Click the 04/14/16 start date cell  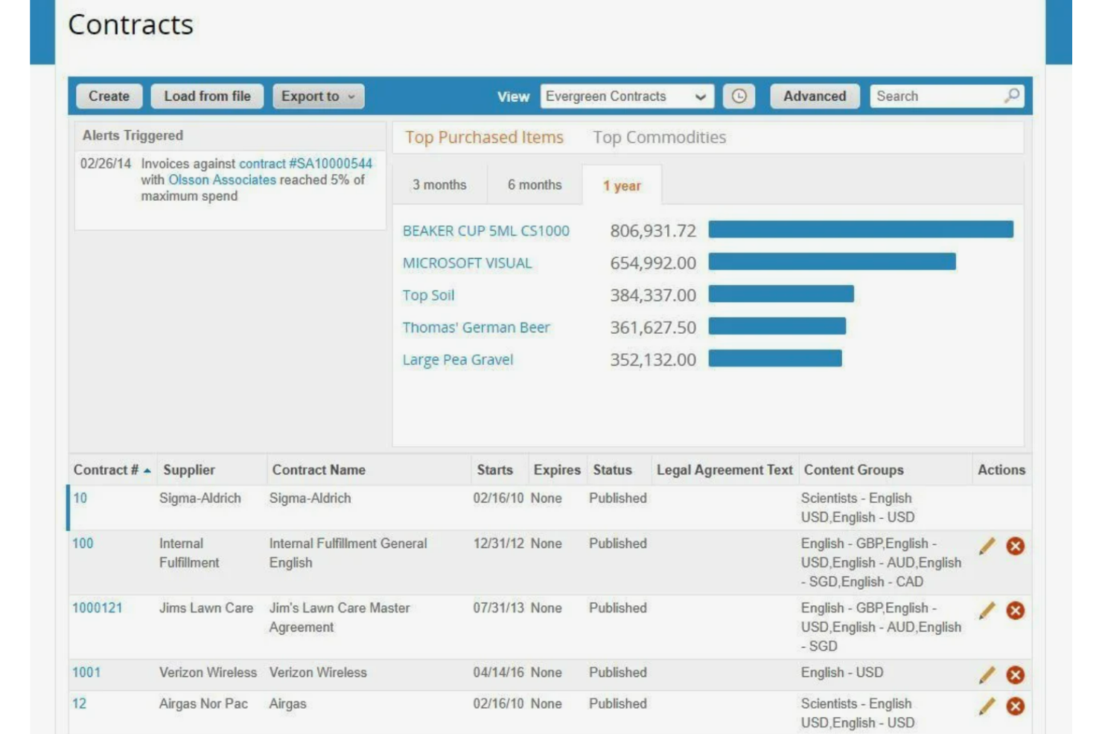pos(498,672)
